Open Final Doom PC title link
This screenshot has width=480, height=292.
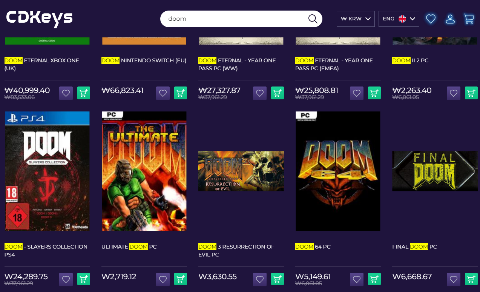pos(415,247)
